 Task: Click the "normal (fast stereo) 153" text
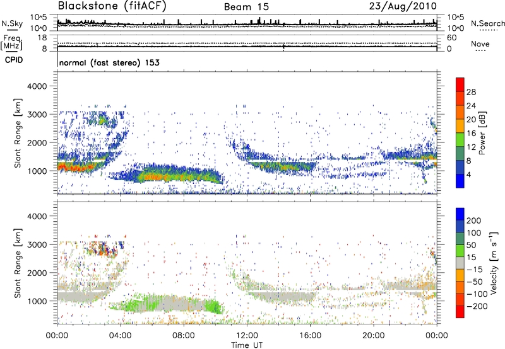(109, 62)
